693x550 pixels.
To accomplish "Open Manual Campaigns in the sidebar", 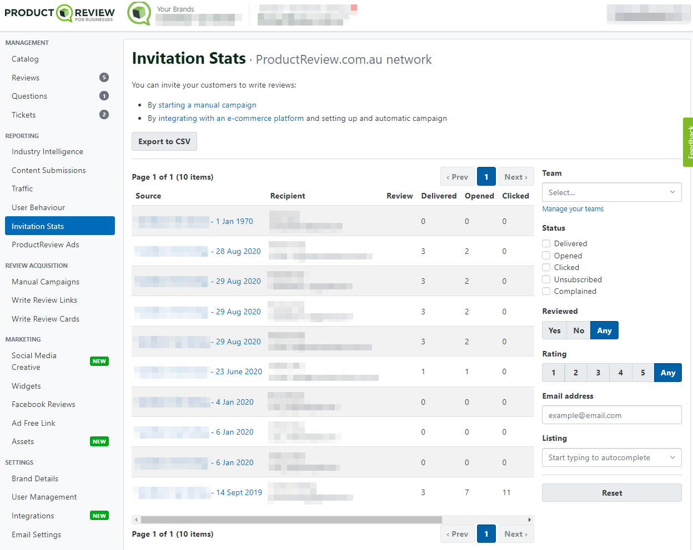I will pos(46,282).
